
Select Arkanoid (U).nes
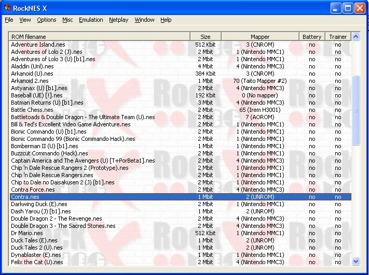(180, 74)
